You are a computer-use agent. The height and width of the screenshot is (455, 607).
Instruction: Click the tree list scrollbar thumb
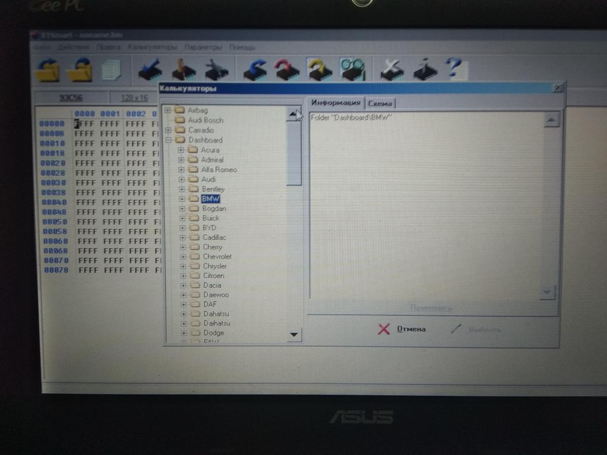coord(294,154)
